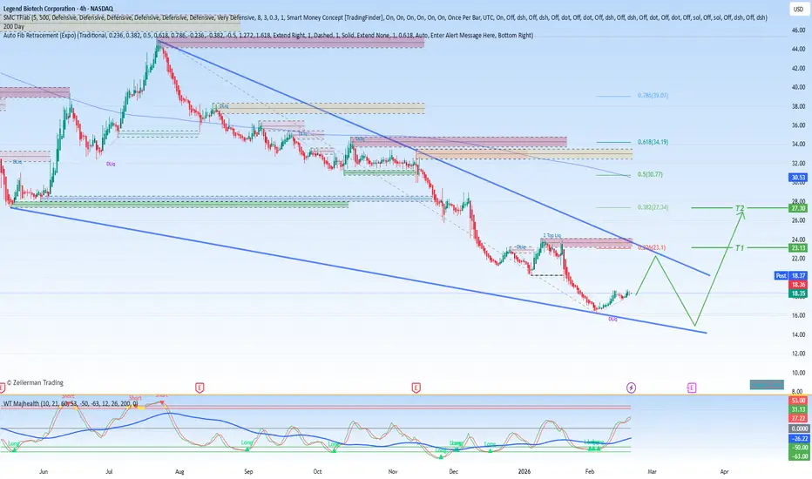Click the -26.22 oscillator value tag
Image resolution: width=812 pixels, height=479 pixels.
(x=798, y=439)
